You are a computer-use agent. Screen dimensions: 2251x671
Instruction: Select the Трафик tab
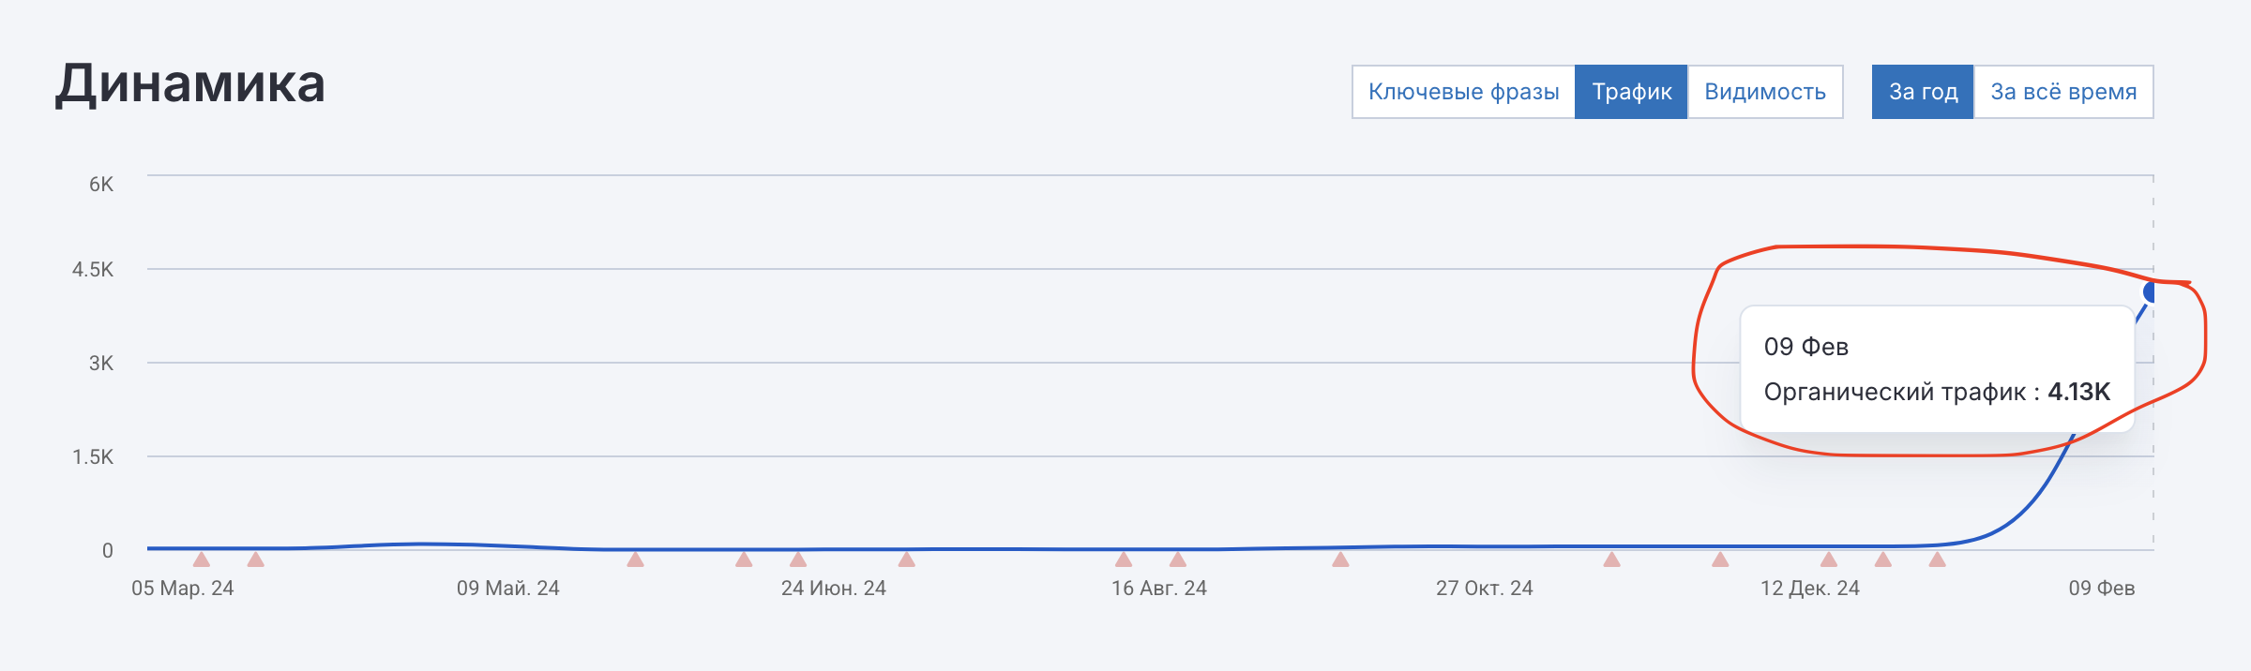[x=1631, y=92]
